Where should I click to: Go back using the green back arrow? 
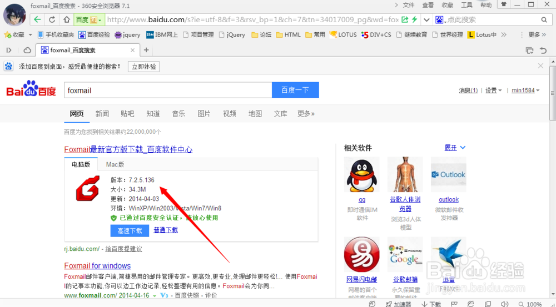[x=38, y=19]
